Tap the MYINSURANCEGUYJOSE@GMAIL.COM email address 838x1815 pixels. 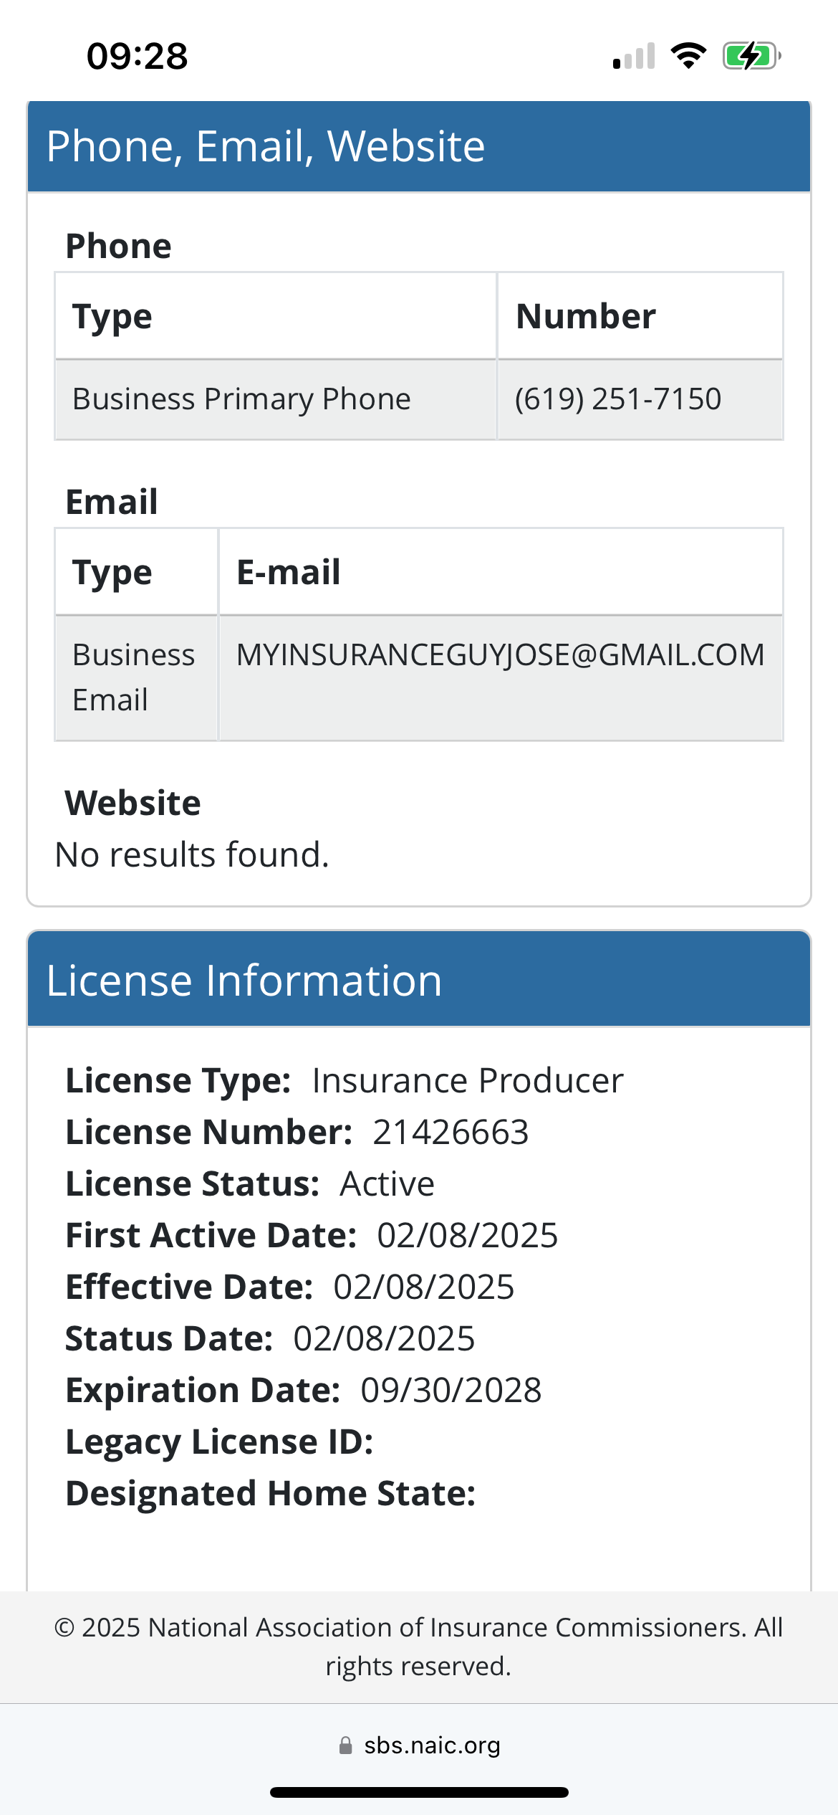pyautogui.click(x=500, y=655)
